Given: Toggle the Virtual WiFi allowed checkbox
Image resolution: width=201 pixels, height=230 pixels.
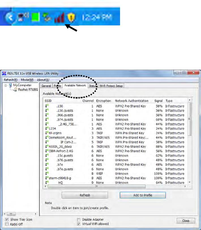Looking at the screenshot, I should tap(79, 224).
